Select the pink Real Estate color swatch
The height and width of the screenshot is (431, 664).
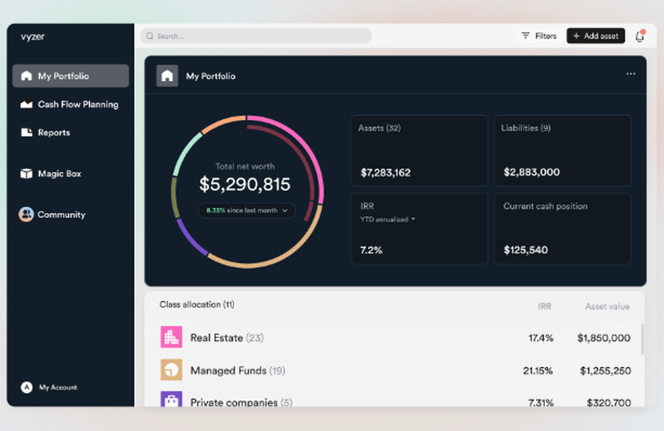point(172,337)
